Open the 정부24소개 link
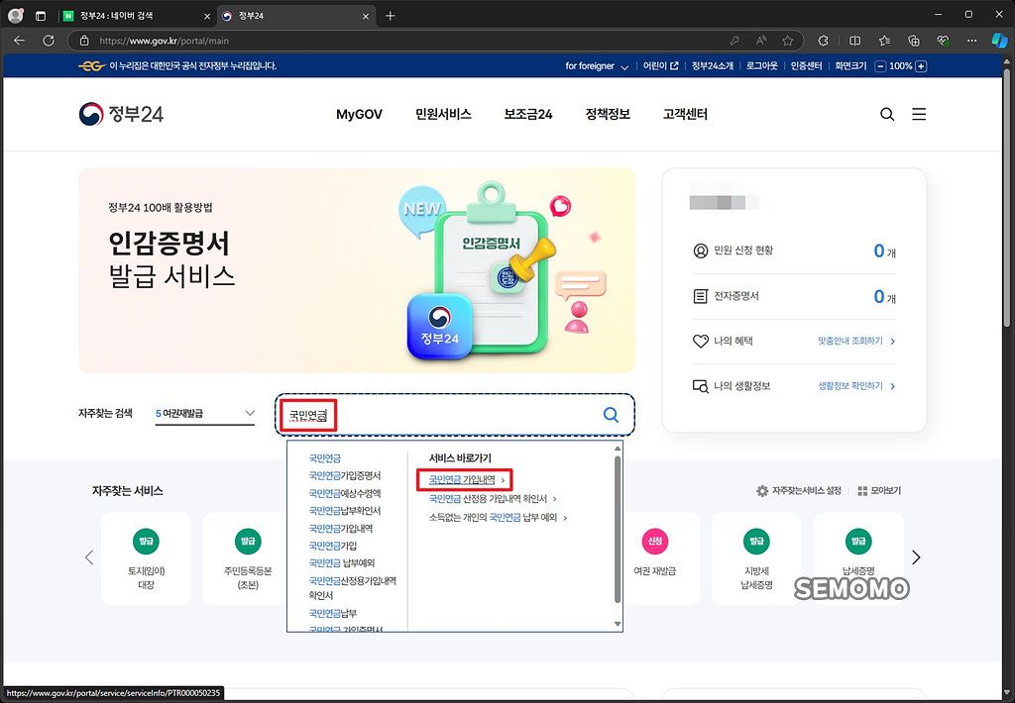Screen dimensions: 1015x703 point(712,66)
